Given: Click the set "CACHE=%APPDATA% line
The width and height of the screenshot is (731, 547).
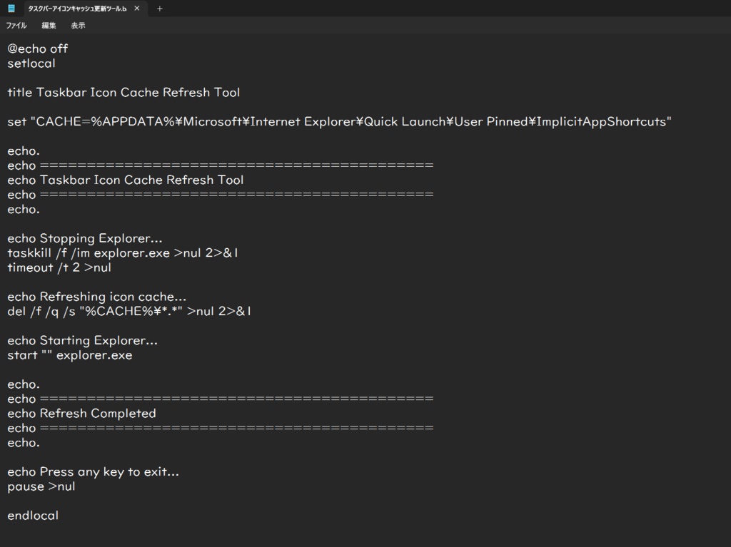Looking at the screenshot, I should [x=339, y=122].
